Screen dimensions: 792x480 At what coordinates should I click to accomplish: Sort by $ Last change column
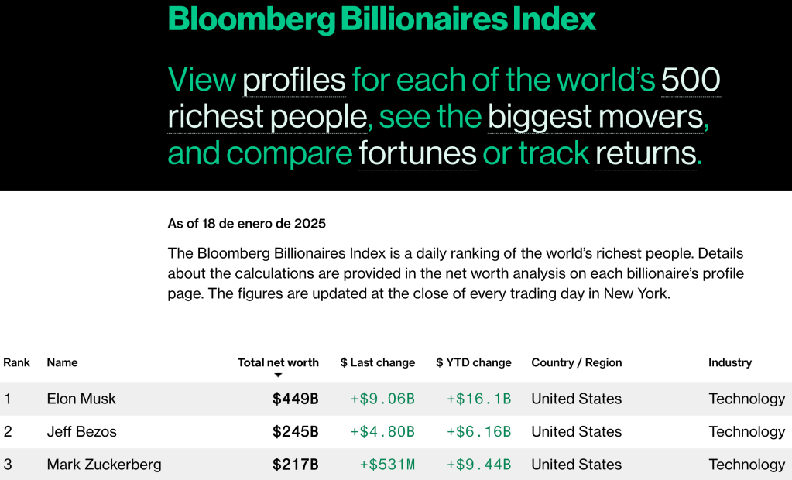[x=378, y=362]
